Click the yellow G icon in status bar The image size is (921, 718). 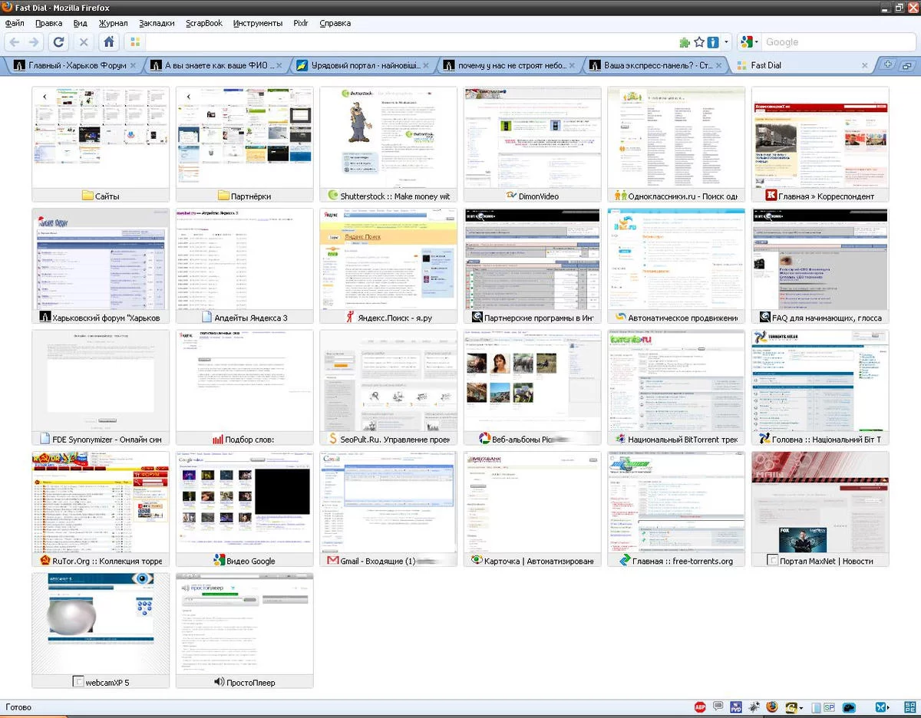tap(790, 707)
